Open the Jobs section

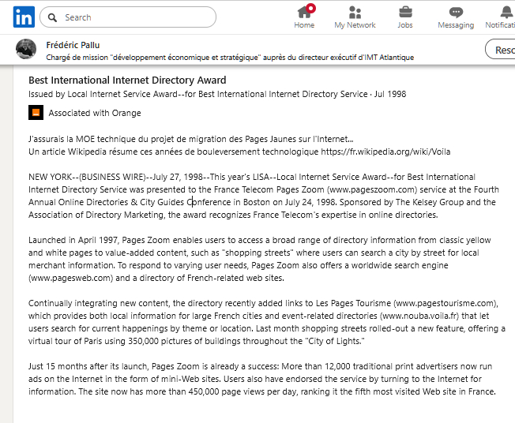(x=405, y=17)
